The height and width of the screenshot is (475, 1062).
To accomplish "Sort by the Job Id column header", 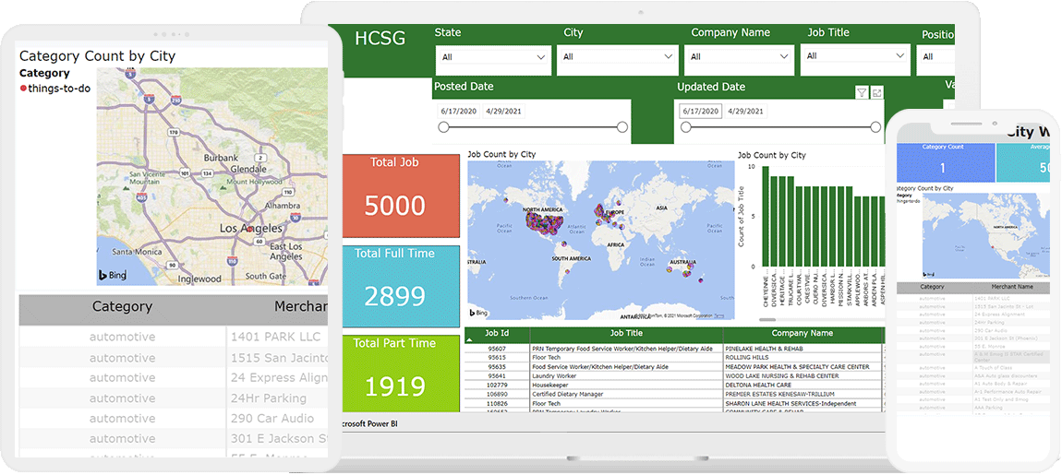I will pyautogui.click(x=497, y=334).
